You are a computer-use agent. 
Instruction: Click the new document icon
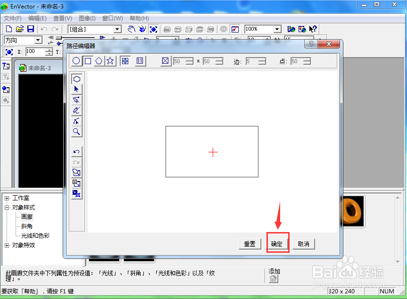(x=9, y=29)
